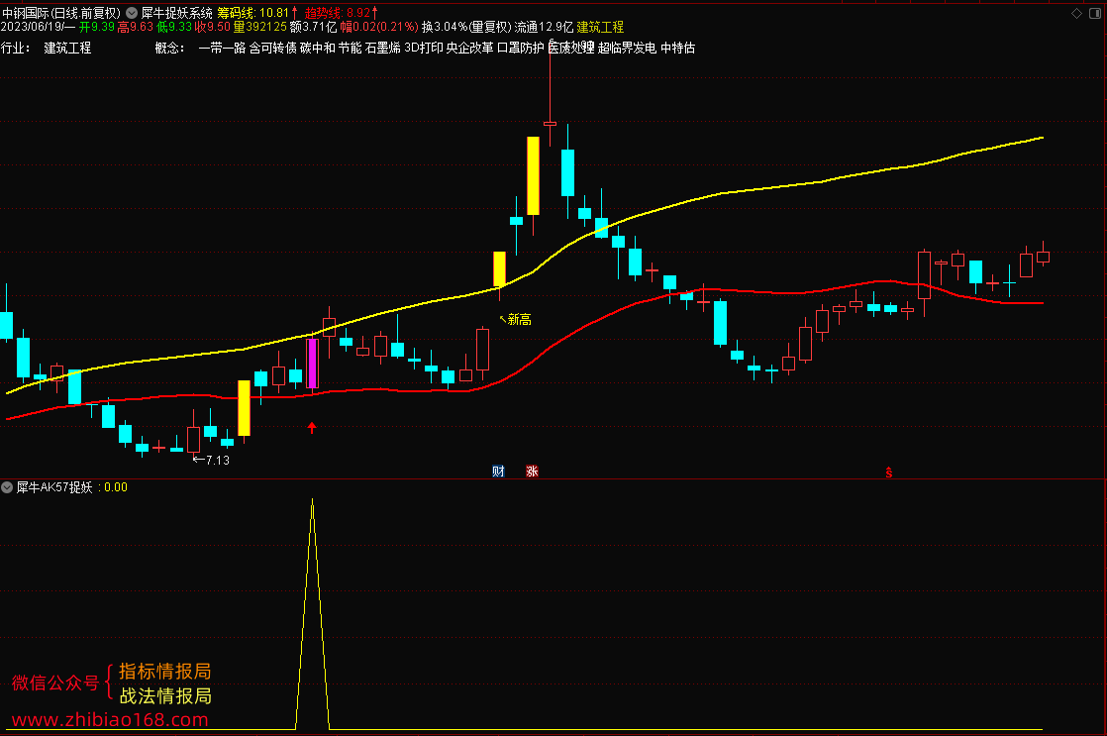Open the 节能 concept tag
The image size is (1107, 736).
tap(351, 48)
